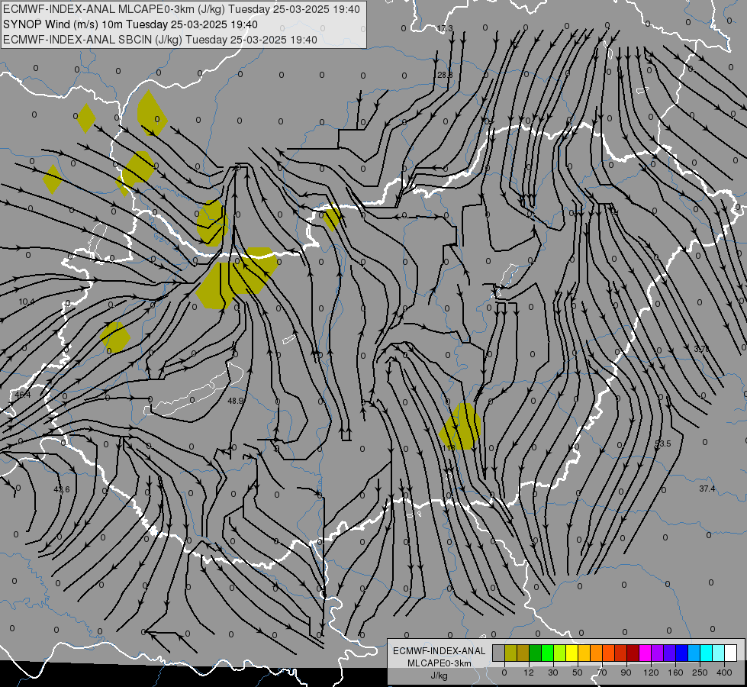Click the legend tick label 120
Viewport: 747px width, 687px height.
pos(651,672)
